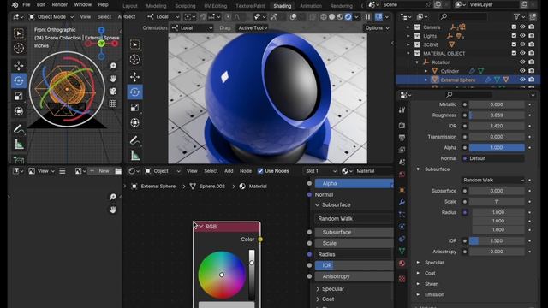Switch to solid viewport shading
The width and height of the screenshot is (548, 308).
(331, 17)
